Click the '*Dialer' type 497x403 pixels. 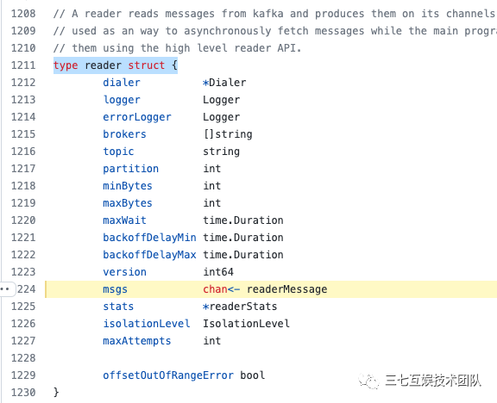224,83
